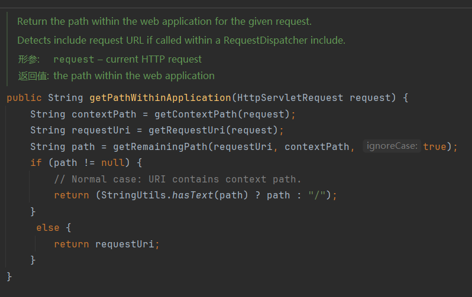
Task: Click the 'if' keyword
Action: [x=36, y=162]
